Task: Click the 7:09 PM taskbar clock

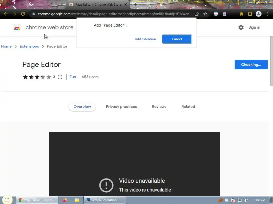Action: pos(259,200)
